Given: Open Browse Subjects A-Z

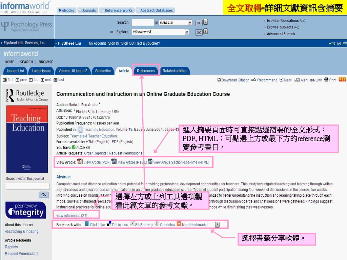Looking at the screenshot, I should point(283,27).
